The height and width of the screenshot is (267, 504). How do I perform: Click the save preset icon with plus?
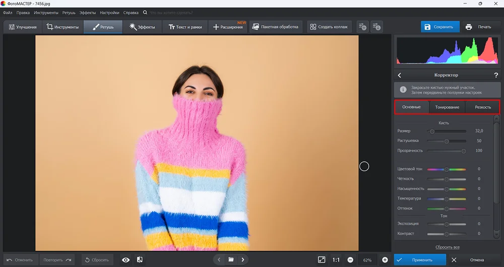coord(362,27)
